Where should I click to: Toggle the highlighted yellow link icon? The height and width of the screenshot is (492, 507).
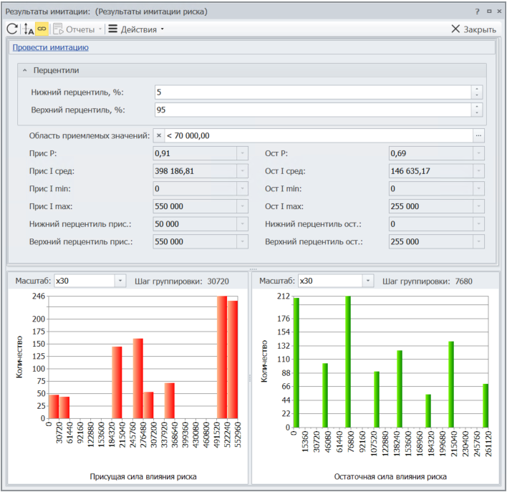pyautogui.click(x=42, y=29)
